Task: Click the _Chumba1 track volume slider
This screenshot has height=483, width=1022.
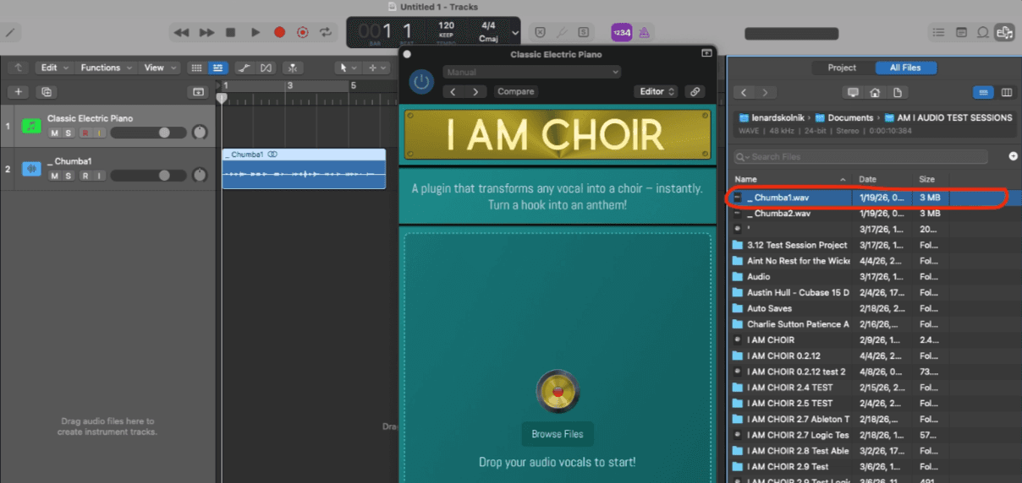Action: (x=147, y=176)
